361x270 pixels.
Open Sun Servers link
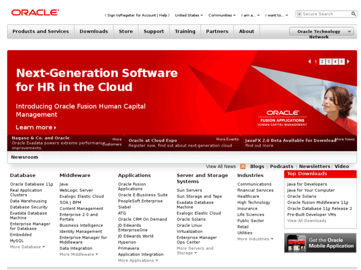point(189,190)
